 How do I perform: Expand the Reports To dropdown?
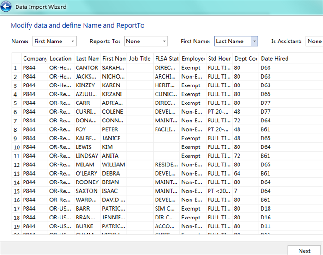click(x=145, y=42)
